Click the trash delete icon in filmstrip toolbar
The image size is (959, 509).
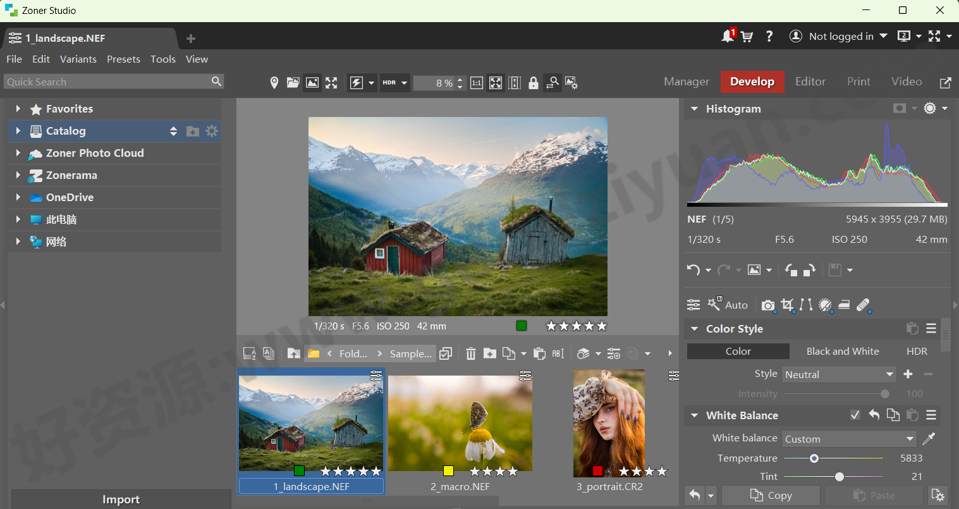tap(471, 353)
